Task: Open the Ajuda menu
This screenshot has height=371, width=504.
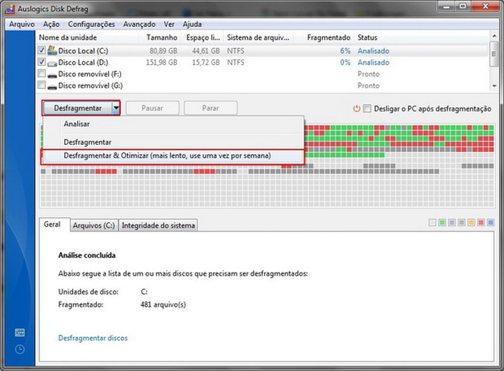Action: 192,24
